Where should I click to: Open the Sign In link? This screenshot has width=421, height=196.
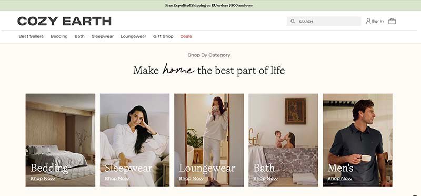tap(377, 21)
